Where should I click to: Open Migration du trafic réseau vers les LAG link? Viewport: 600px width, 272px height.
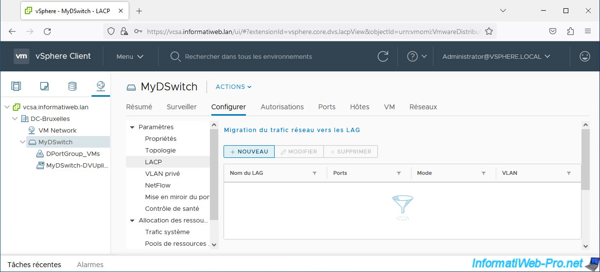[x=292, y=130]
